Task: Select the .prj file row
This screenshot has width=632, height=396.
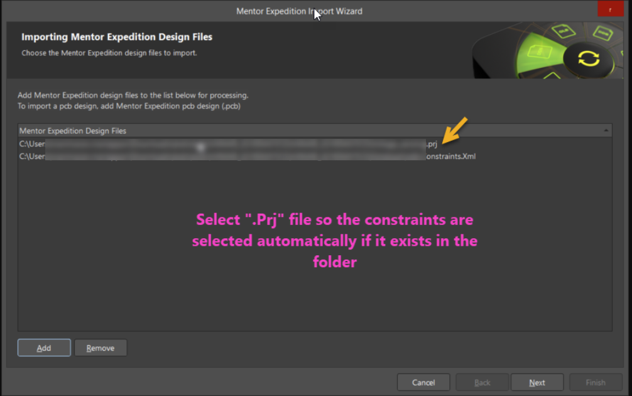Action: click(315, 144)
